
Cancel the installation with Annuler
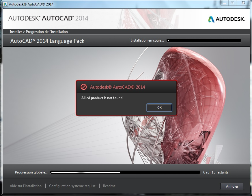coord(232,186)
